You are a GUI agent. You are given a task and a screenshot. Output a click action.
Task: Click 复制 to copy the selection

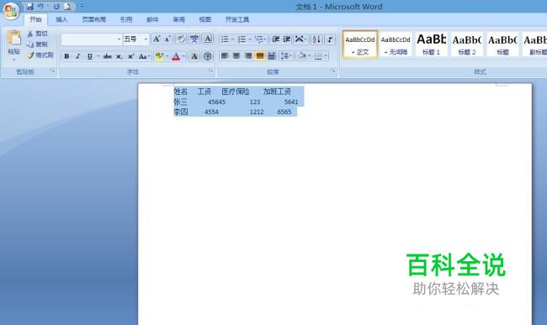pos(37,45)
